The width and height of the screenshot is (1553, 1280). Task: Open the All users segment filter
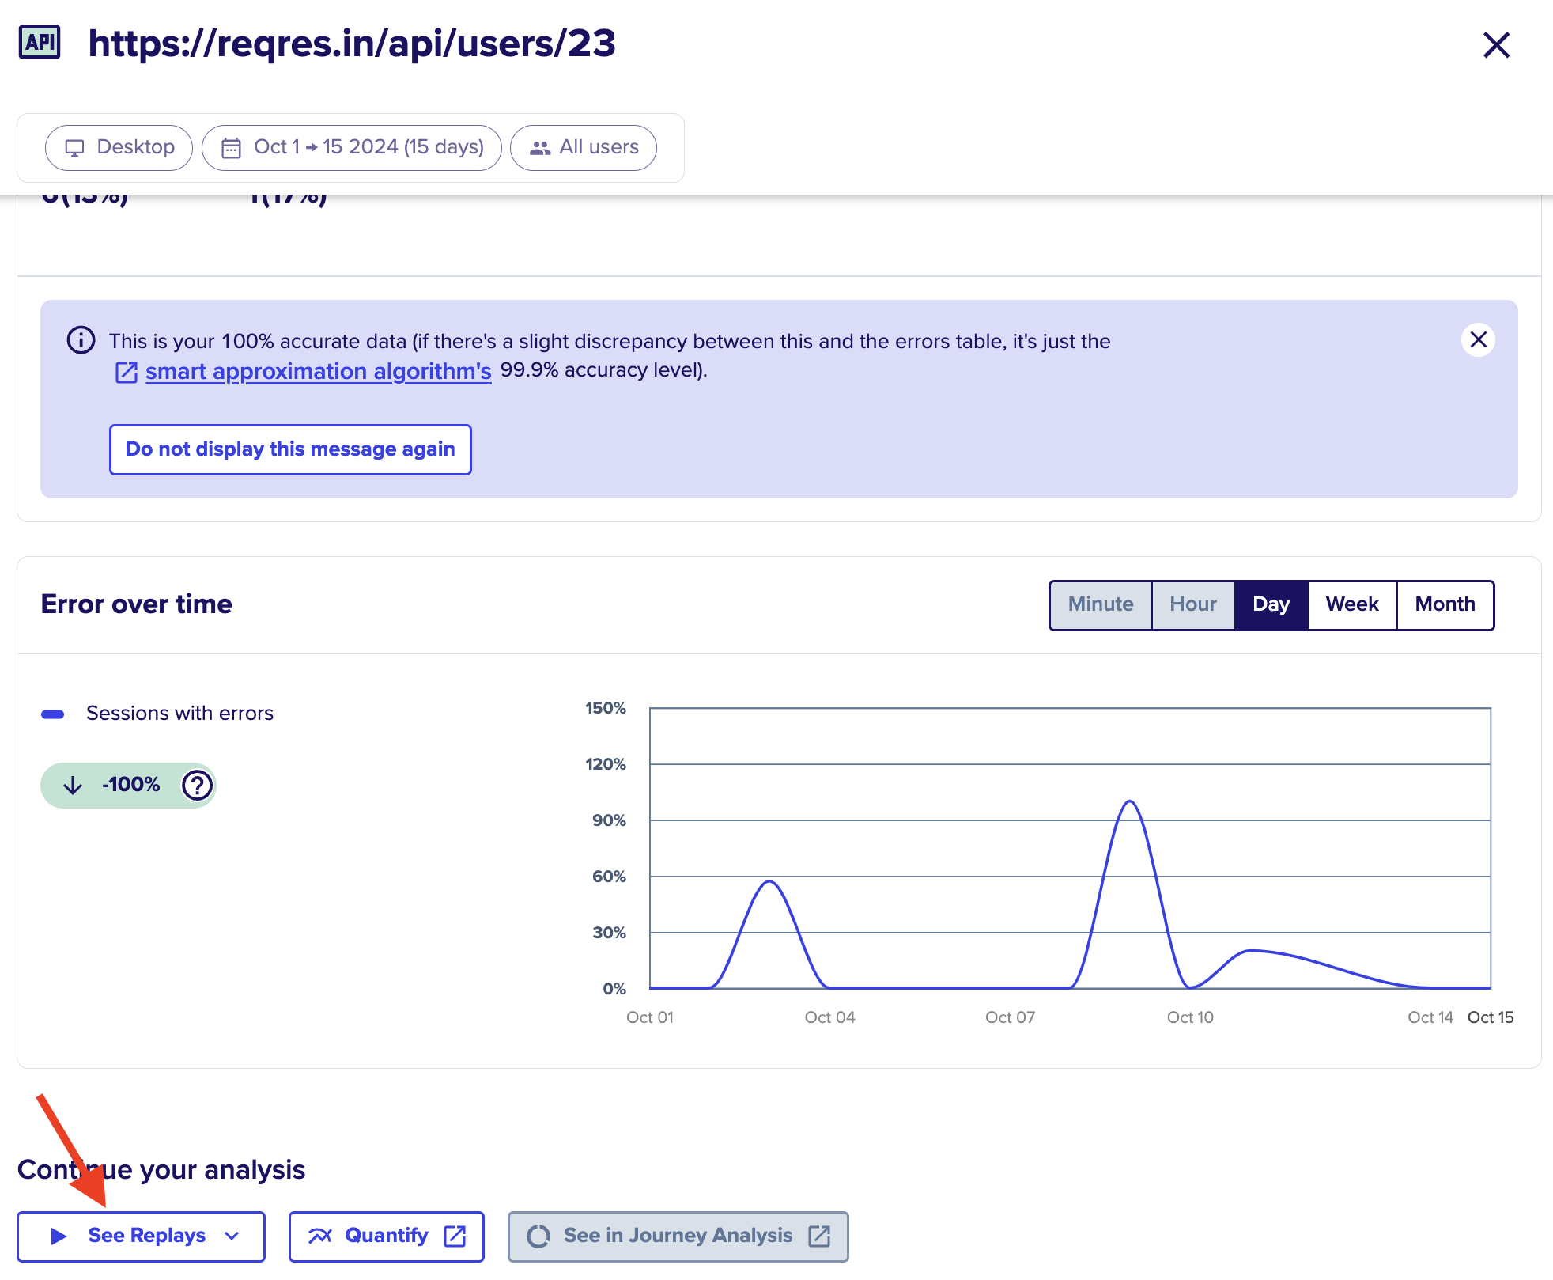584,147
